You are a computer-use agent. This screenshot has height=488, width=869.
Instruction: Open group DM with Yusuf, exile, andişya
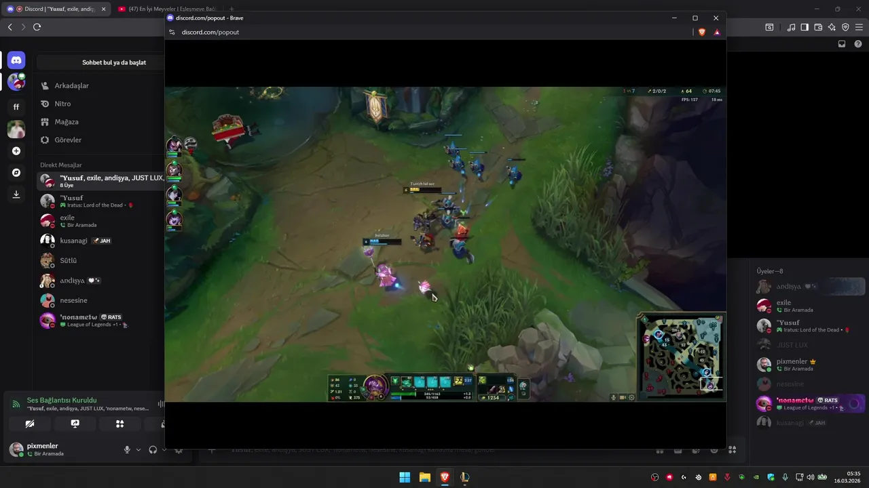(100, 181)
